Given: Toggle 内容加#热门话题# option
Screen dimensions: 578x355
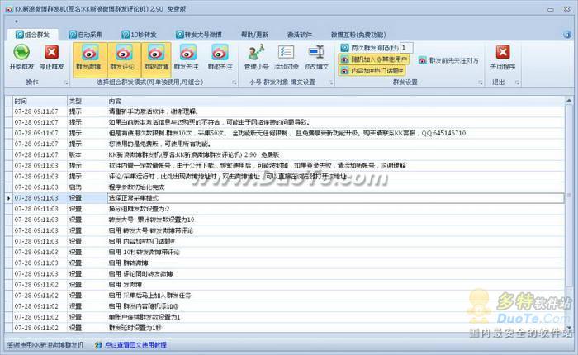Looking at the screenshot, I should pos(372,70).
